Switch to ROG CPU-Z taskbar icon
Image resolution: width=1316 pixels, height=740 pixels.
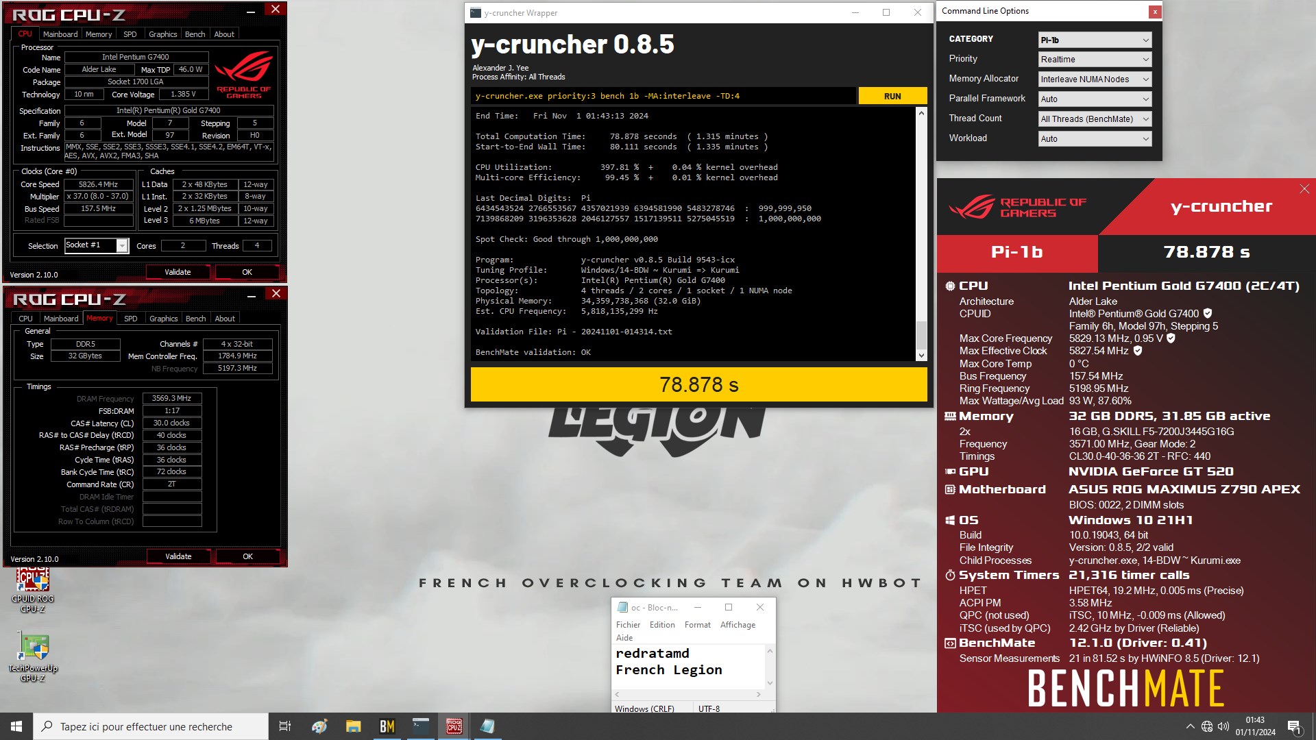454,726
